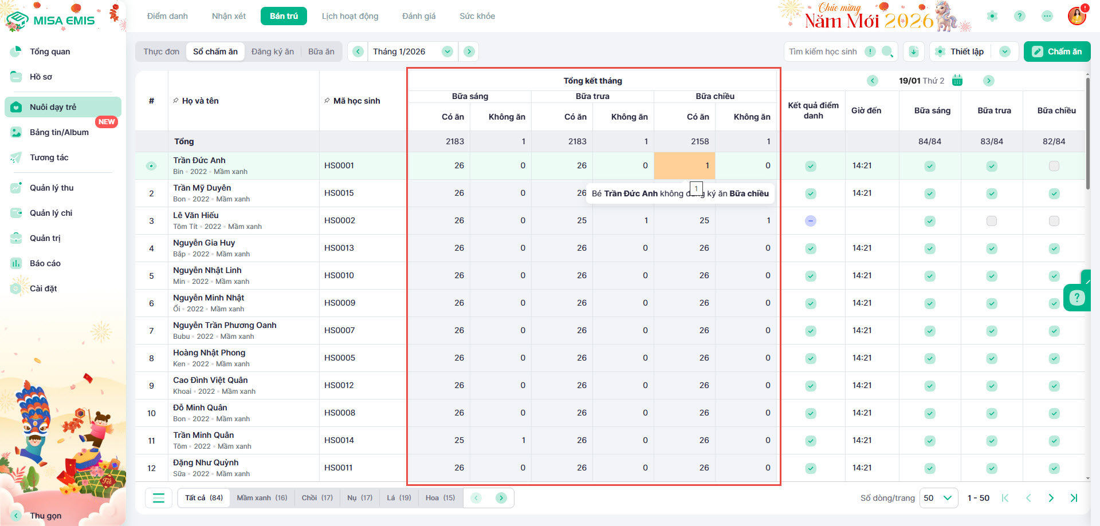
Task: Uncheck Bữa sáng for Nguyễn Gia Huy
Action: tap(930, 248)
